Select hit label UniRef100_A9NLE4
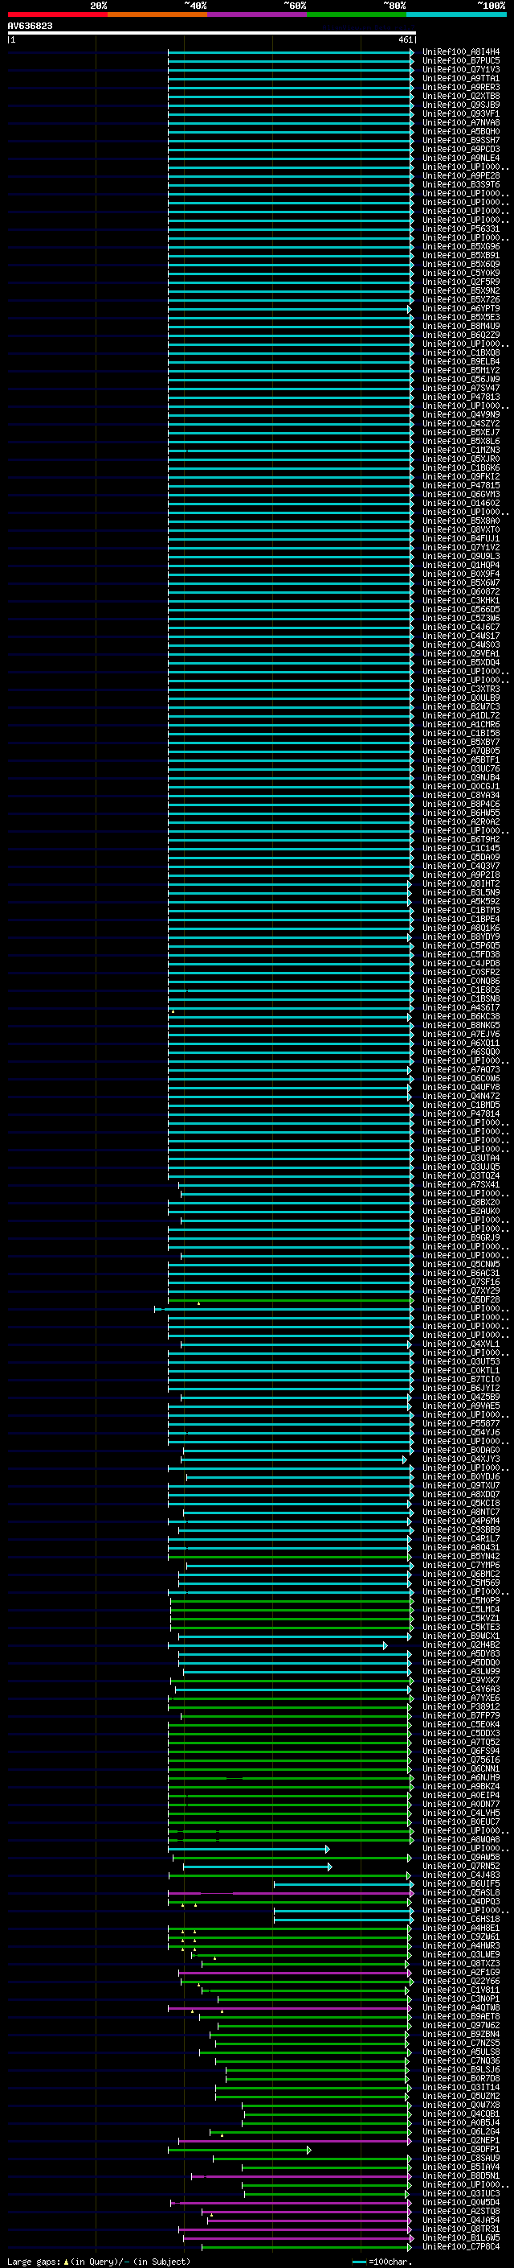514x2268 pixels. click(x=461, y=158)
